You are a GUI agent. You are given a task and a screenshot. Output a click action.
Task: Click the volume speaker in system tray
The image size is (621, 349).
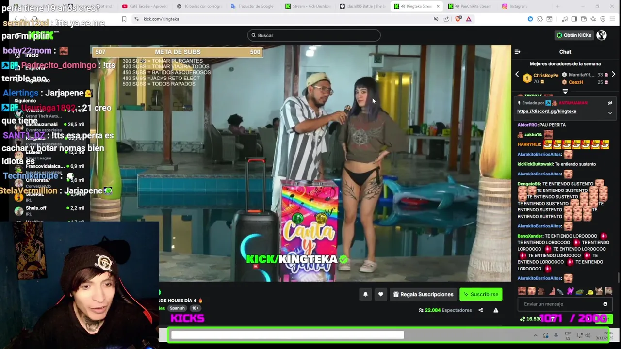588,335
